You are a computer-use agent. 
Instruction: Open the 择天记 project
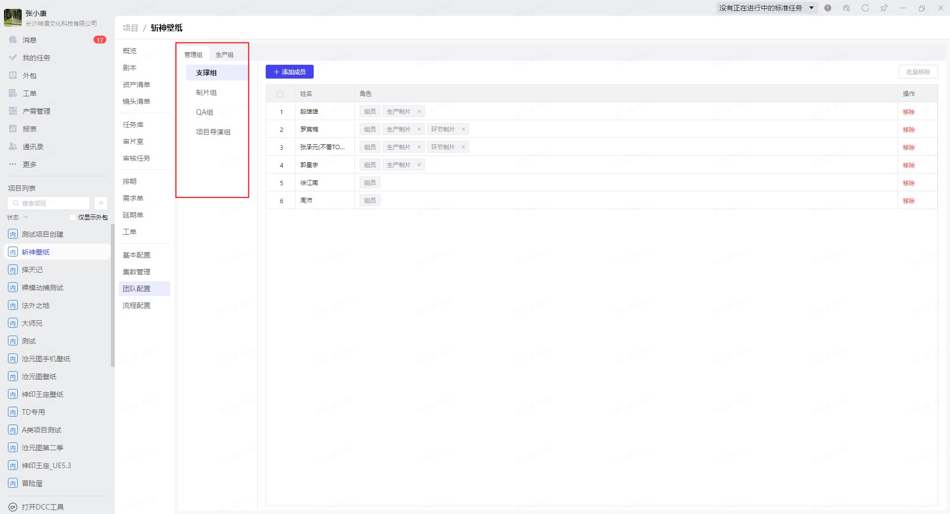[x=32, y=270]
